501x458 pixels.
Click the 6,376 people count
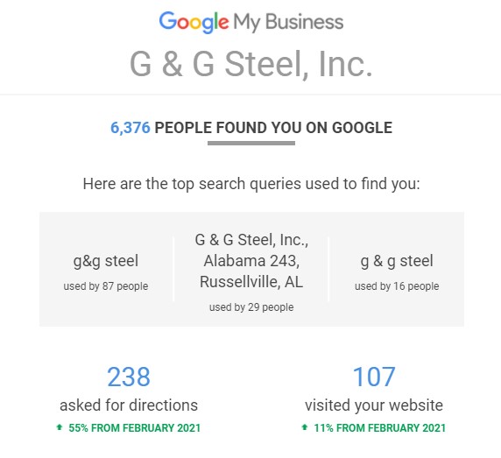(130, 128)
